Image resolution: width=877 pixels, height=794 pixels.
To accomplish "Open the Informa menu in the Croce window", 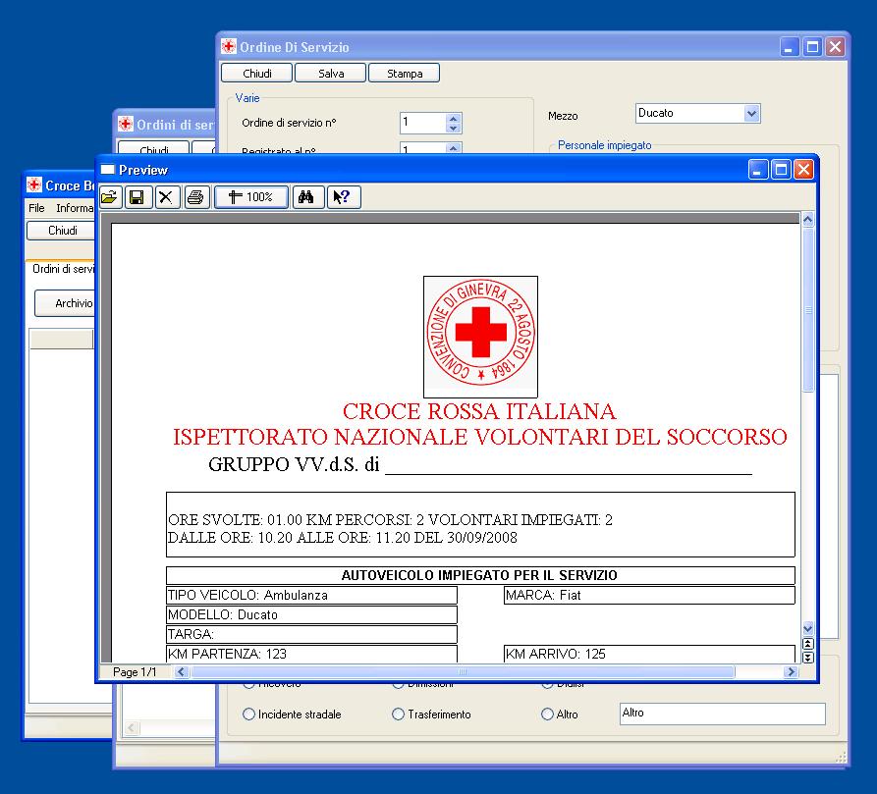I will [75, 208].
